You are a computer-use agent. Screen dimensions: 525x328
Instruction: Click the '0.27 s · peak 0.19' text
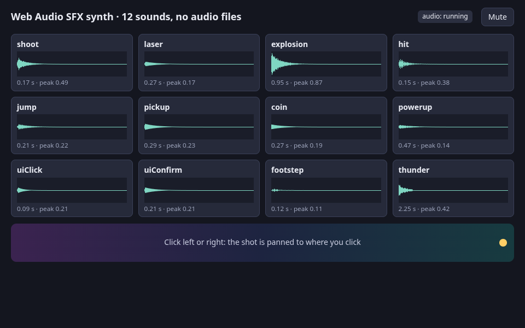tap(296, 145)
